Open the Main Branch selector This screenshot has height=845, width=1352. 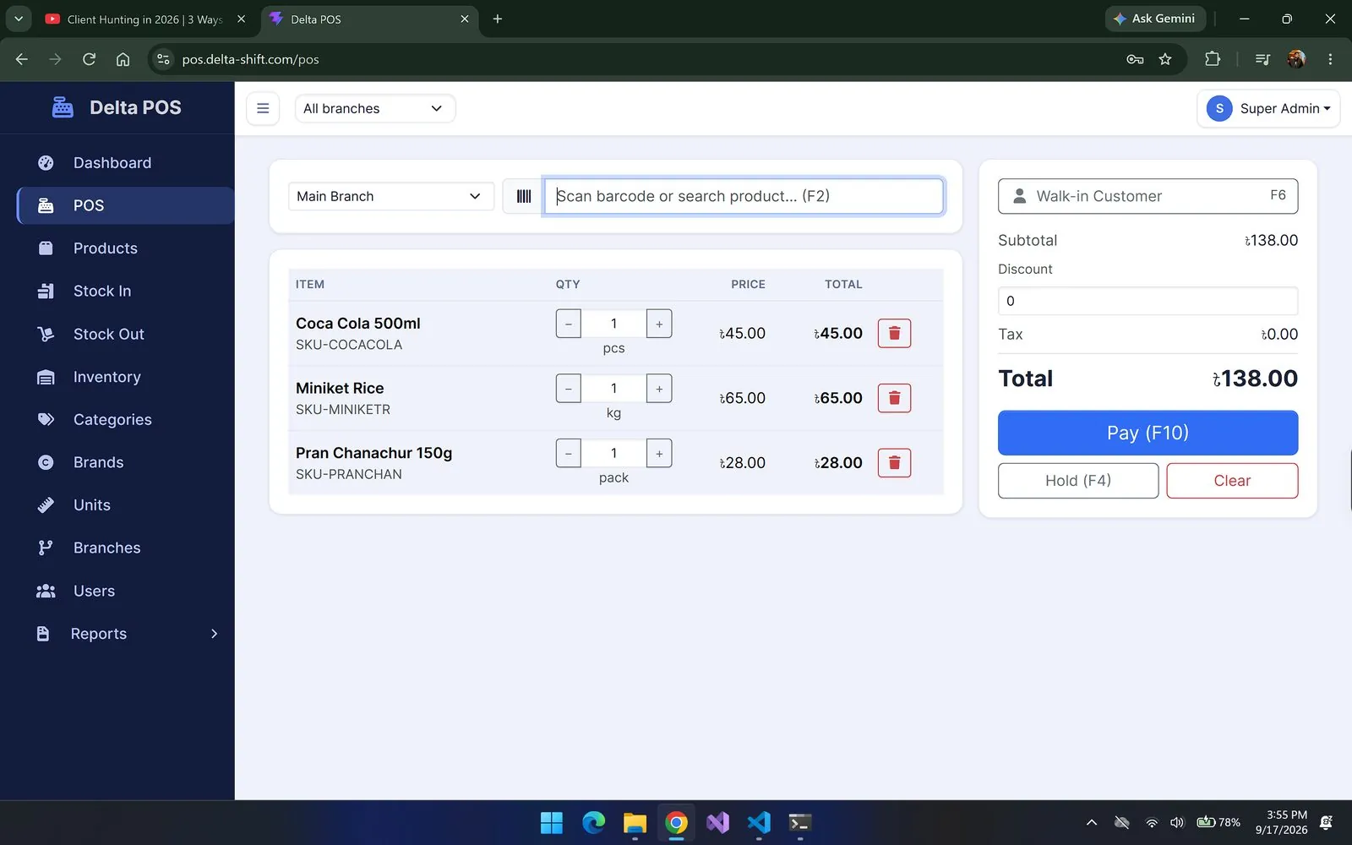[390, 196]
